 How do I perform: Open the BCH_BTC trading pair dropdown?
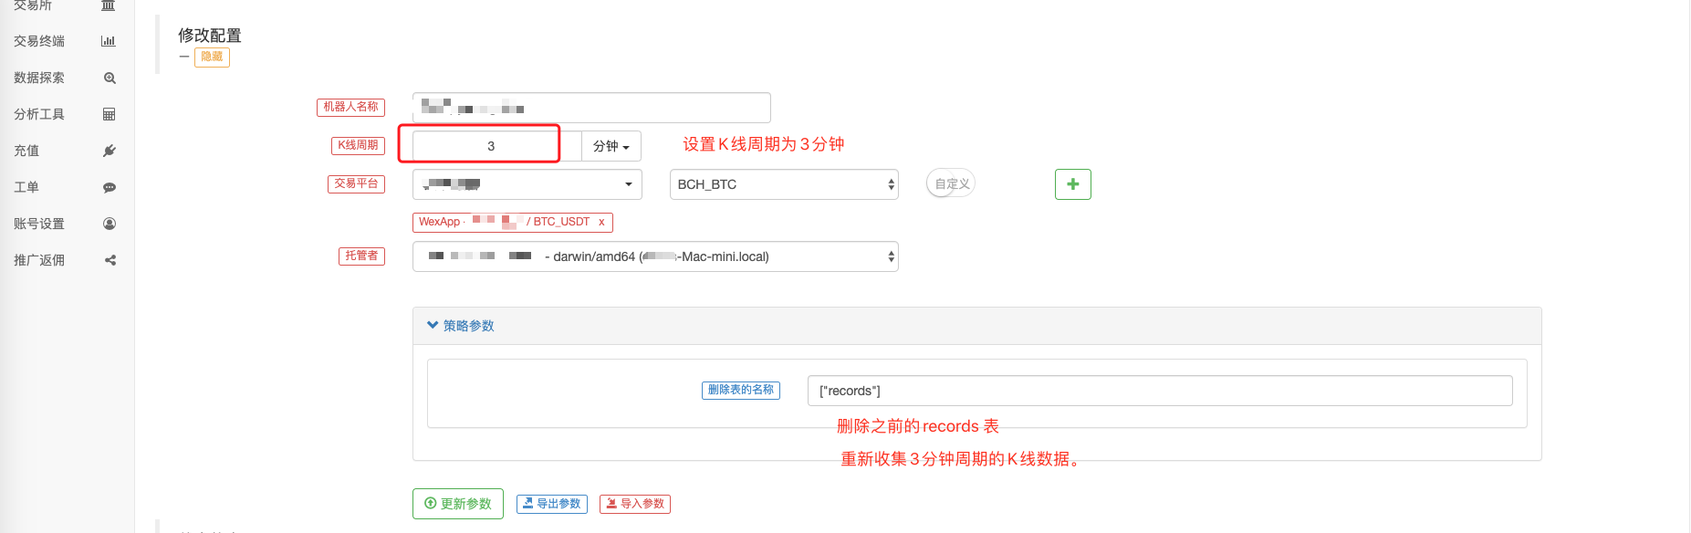tap(784, 184)
